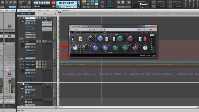Click the 00:00:33:02 time display
The height and width of the screenshot is (112, 199).
tap(67, 3)
